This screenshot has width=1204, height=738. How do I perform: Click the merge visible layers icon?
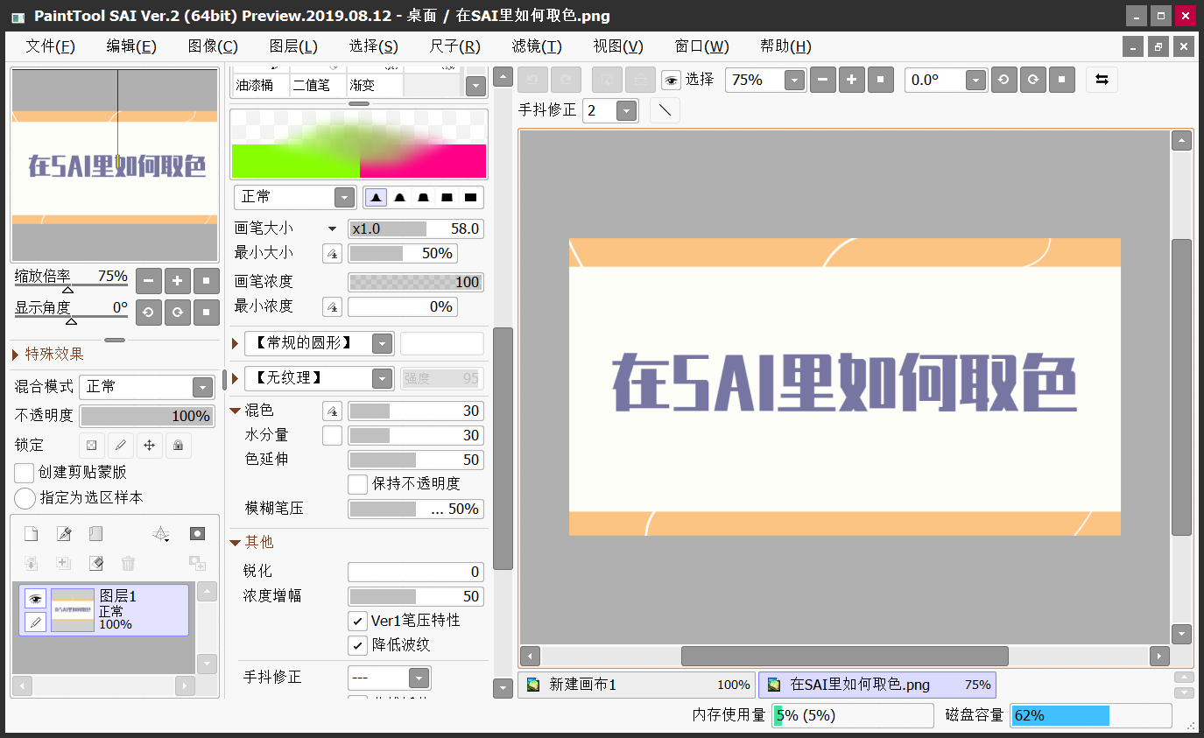(x=63, y=563)
